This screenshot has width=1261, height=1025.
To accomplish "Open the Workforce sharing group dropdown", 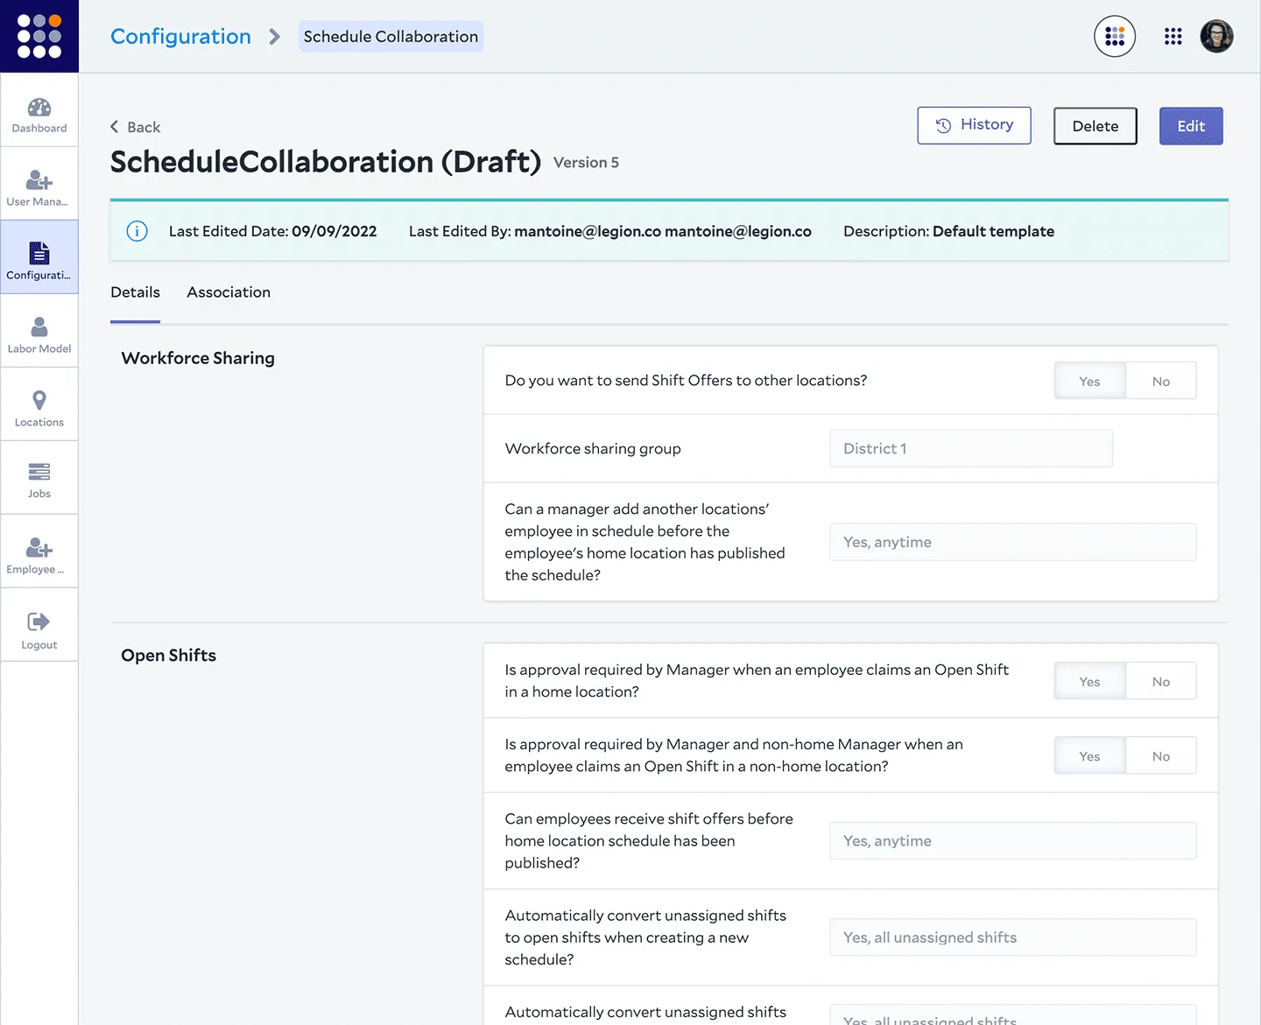I will (970, 449).
